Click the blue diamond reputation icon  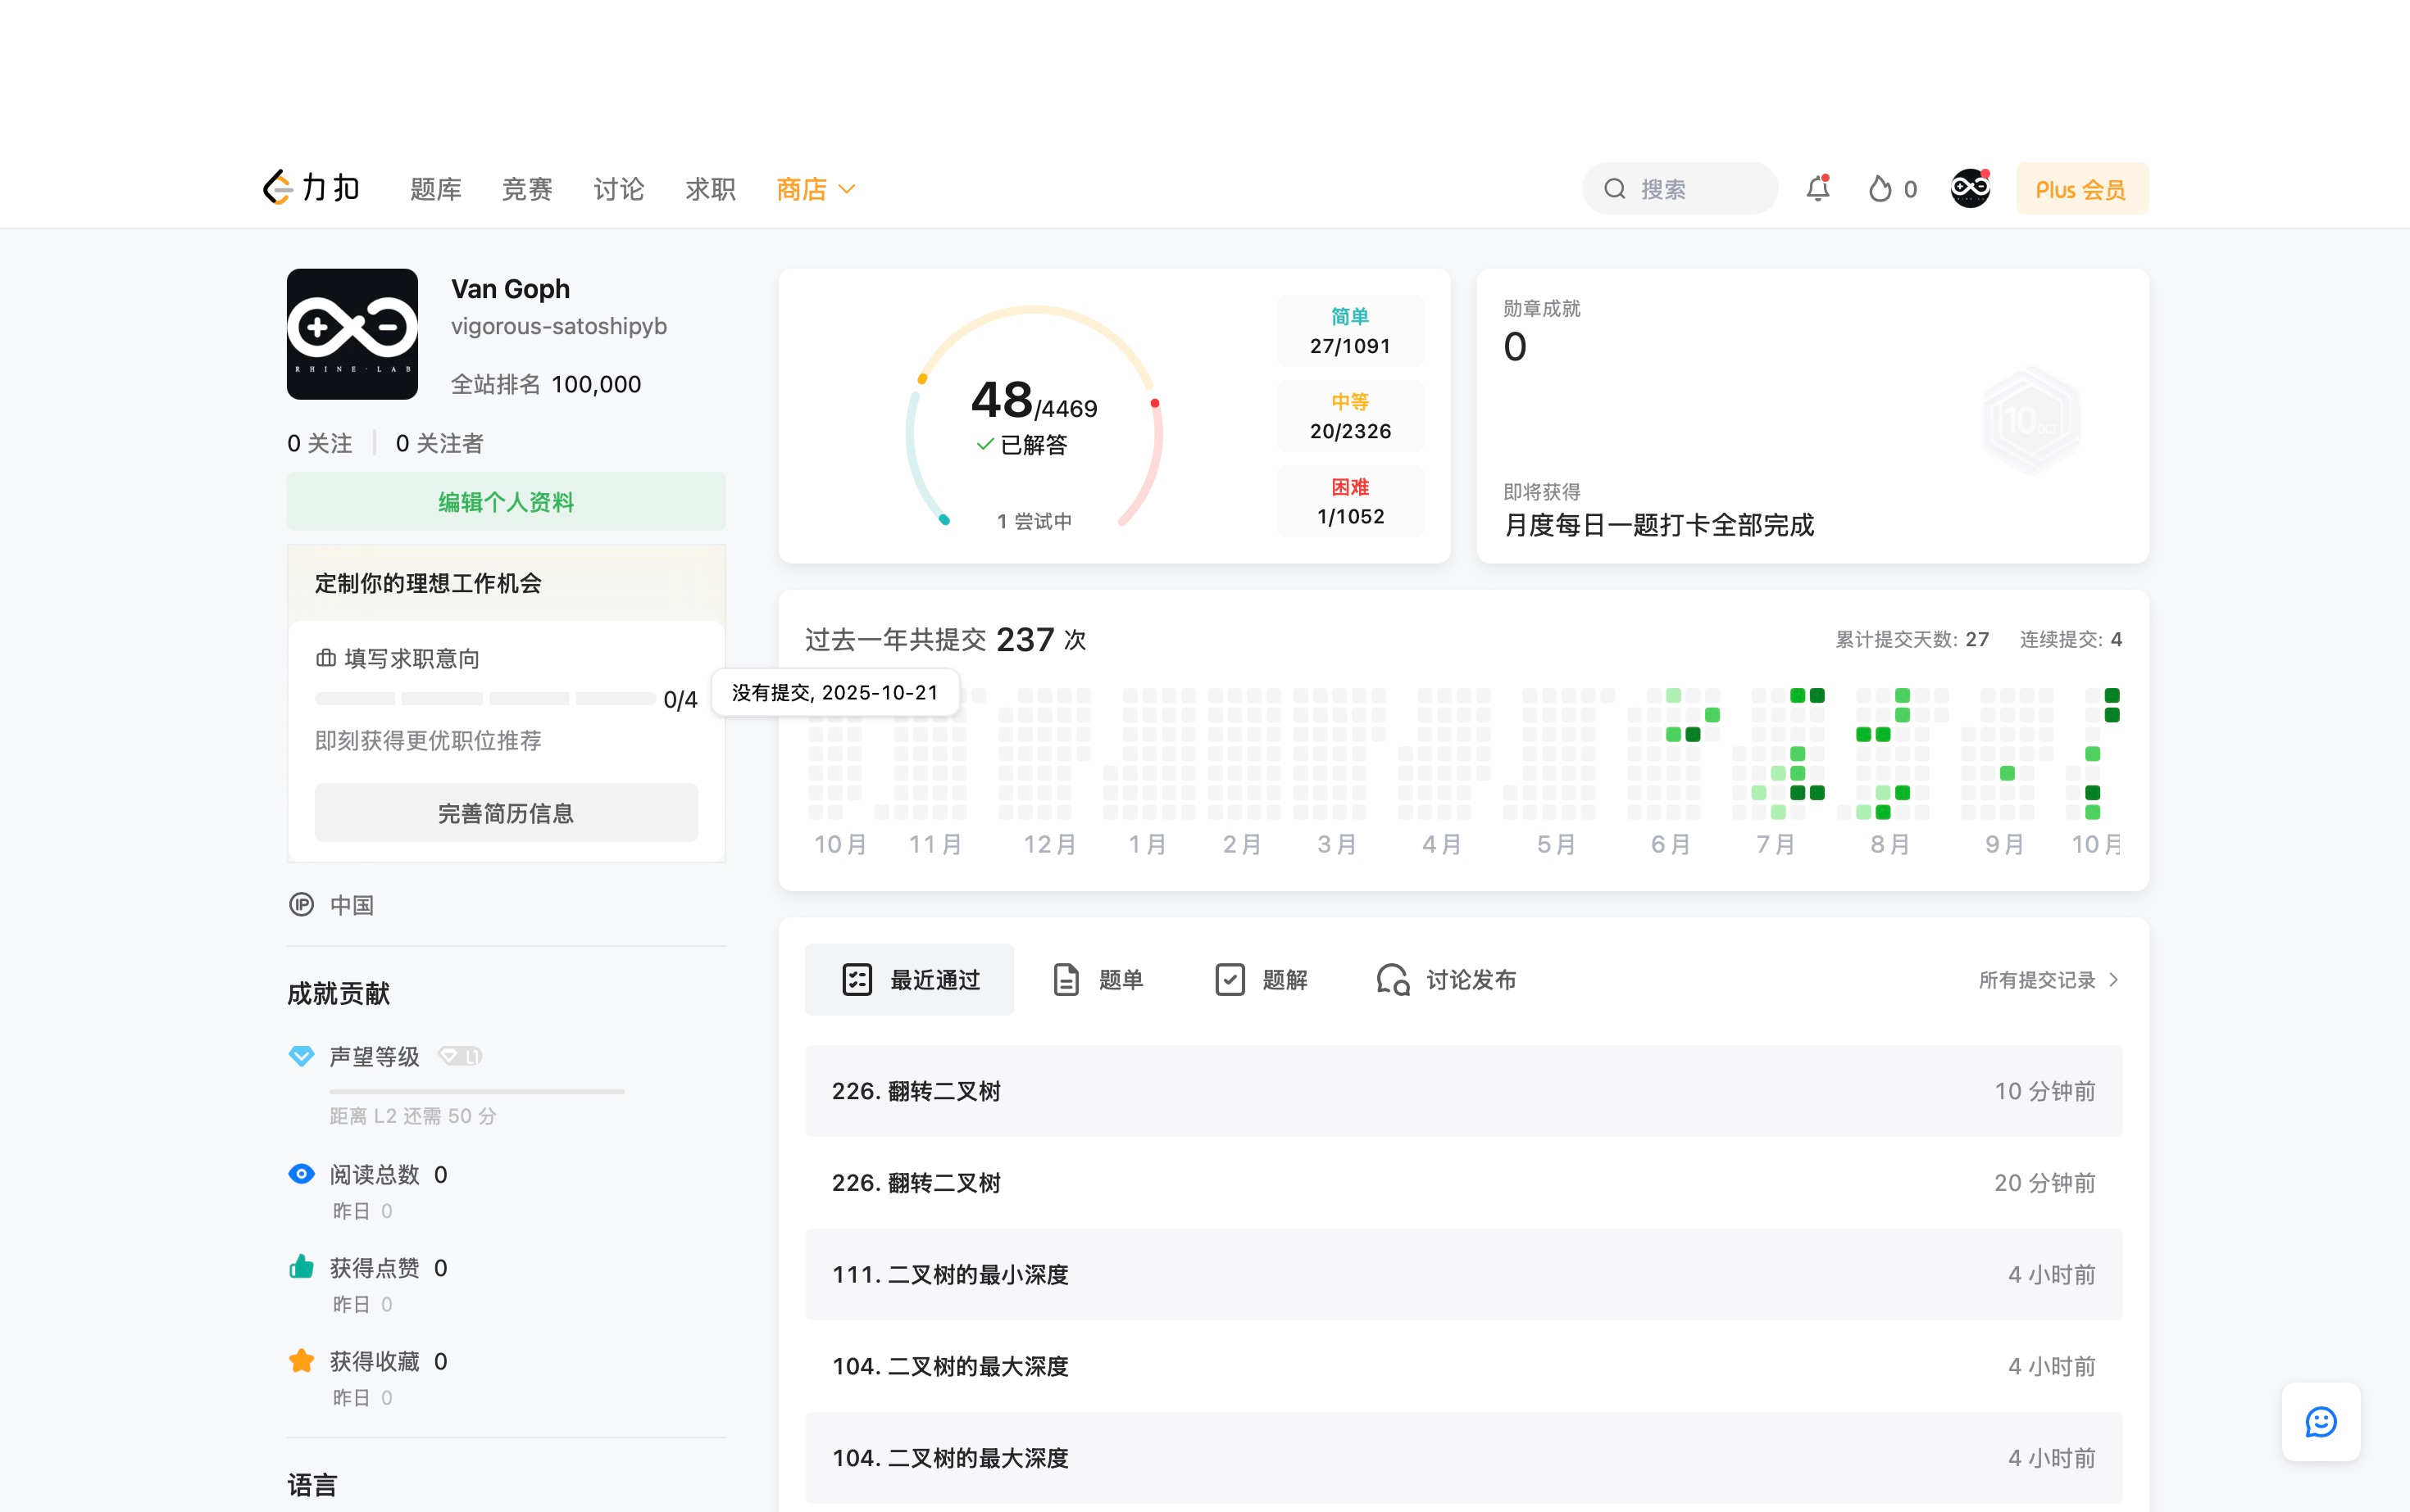[x=302, y=1056]
